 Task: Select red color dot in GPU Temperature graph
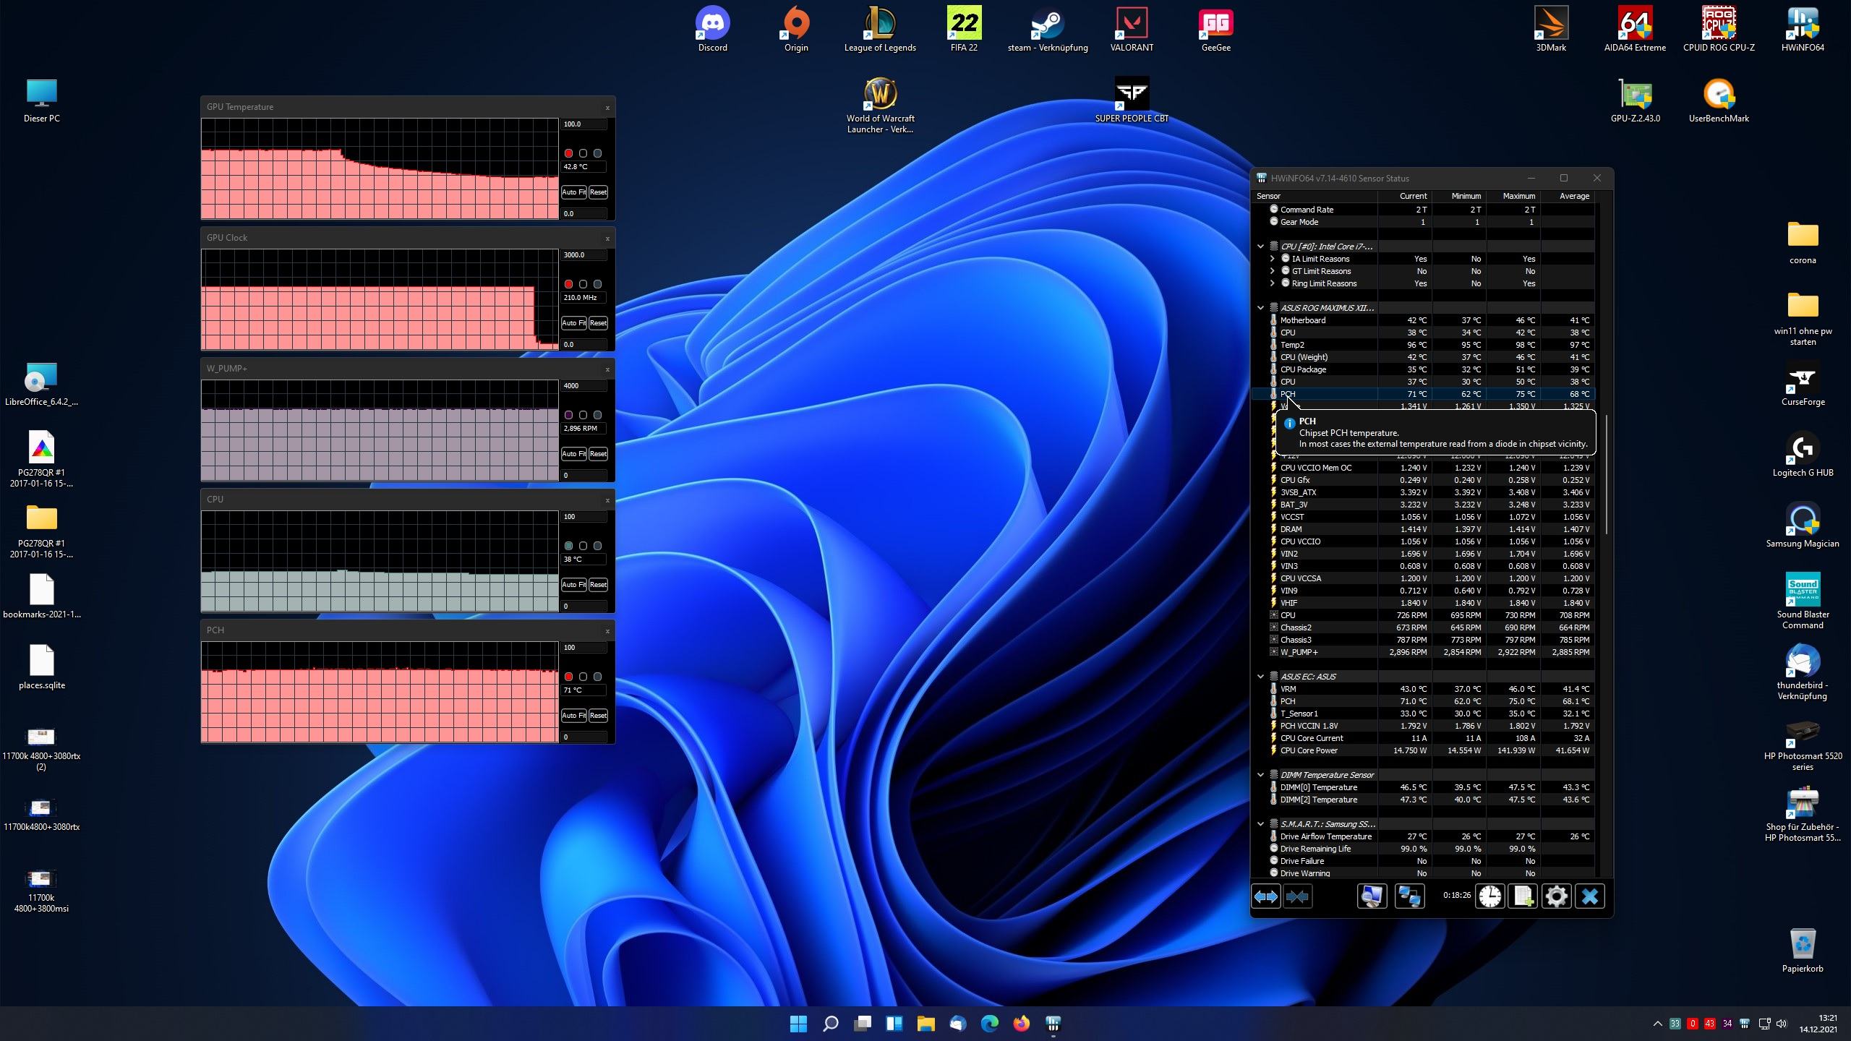(568, 153)
